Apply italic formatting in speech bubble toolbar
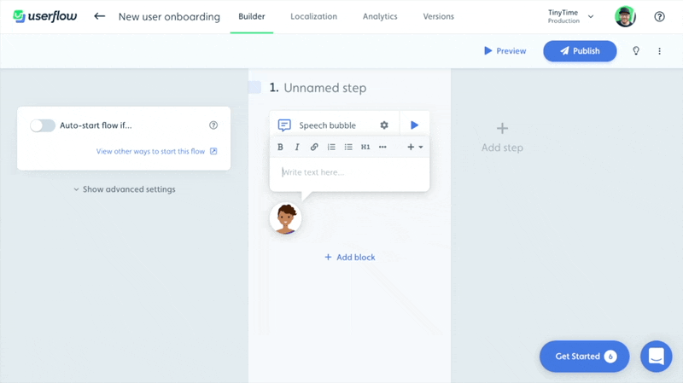 (297, 147)
